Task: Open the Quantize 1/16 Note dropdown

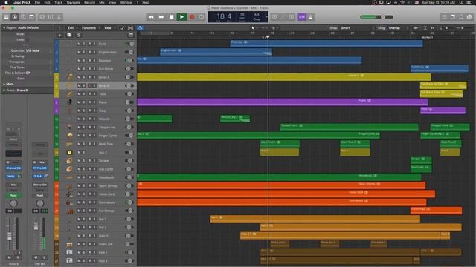Action: click(38, 50)
